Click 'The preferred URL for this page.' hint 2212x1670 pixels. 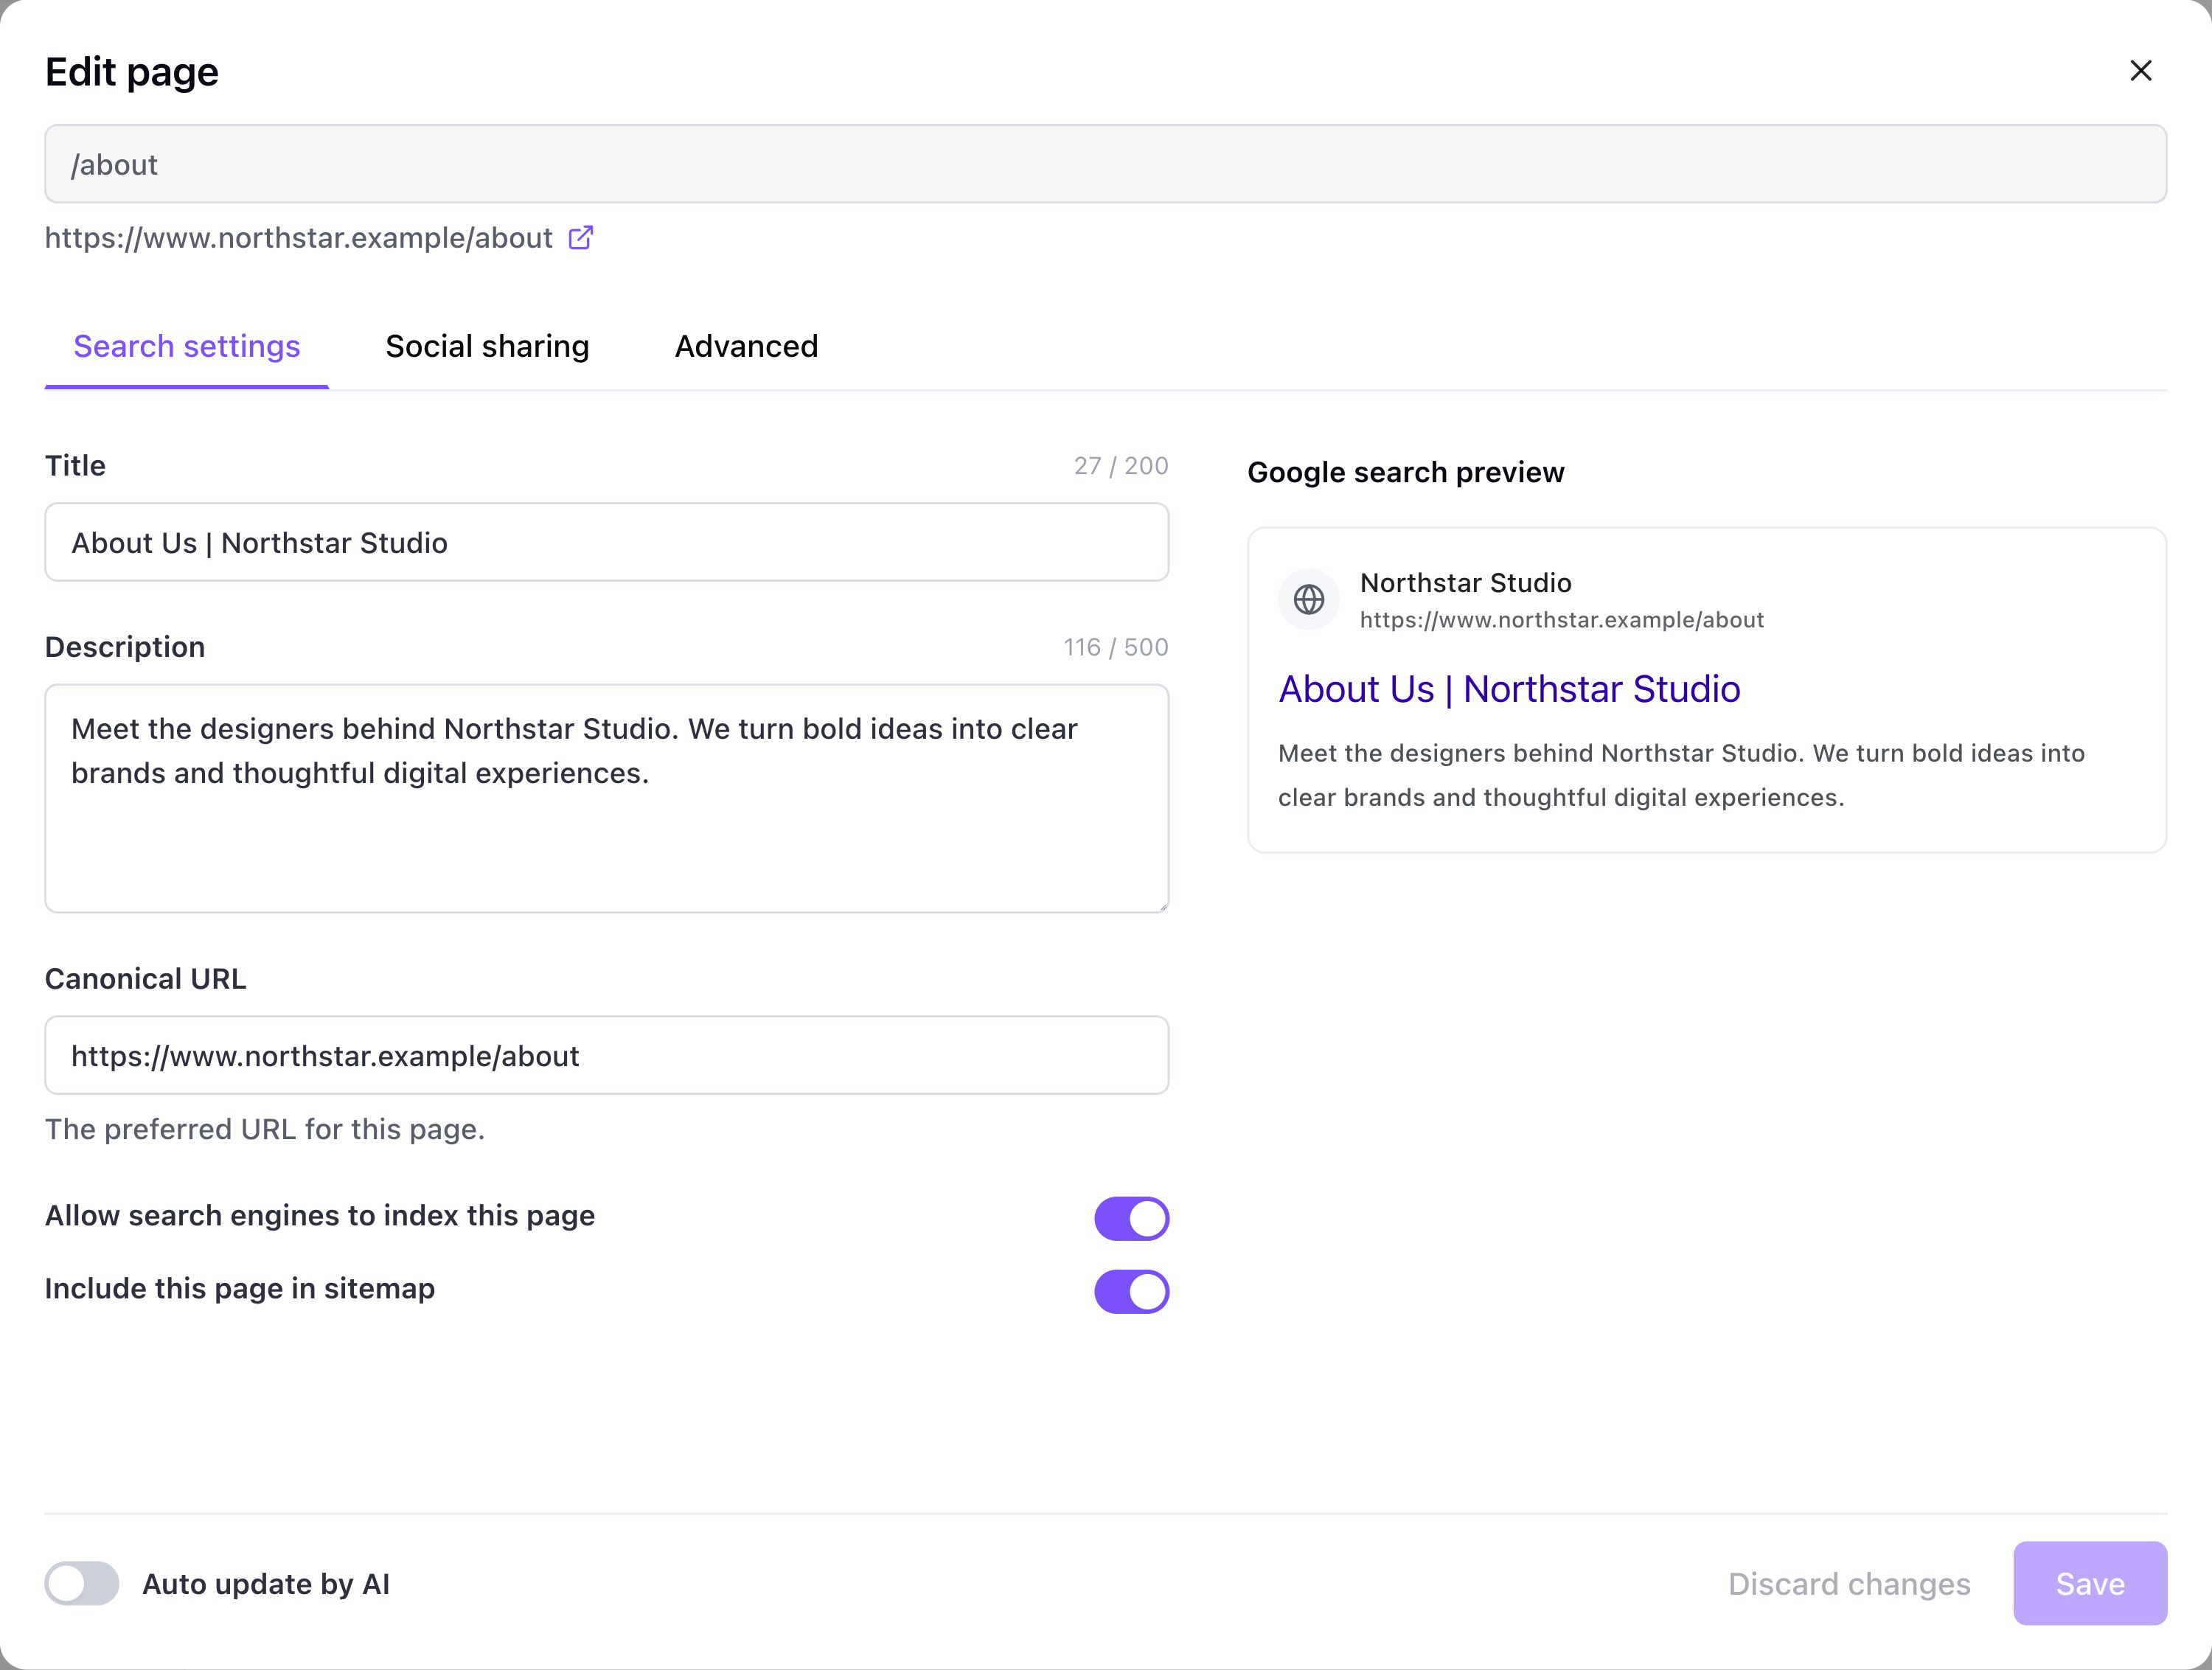click(265, 1129)
